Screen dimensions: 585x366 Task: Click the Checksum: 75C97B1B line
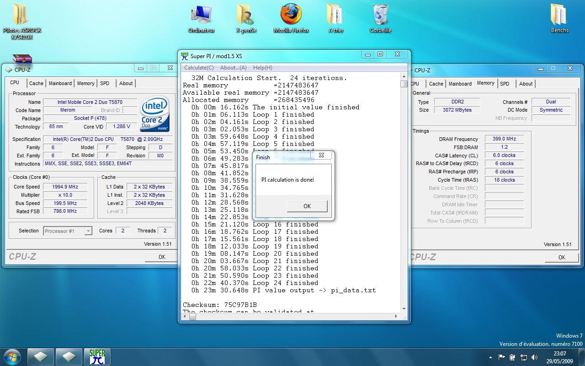point(220,305)
